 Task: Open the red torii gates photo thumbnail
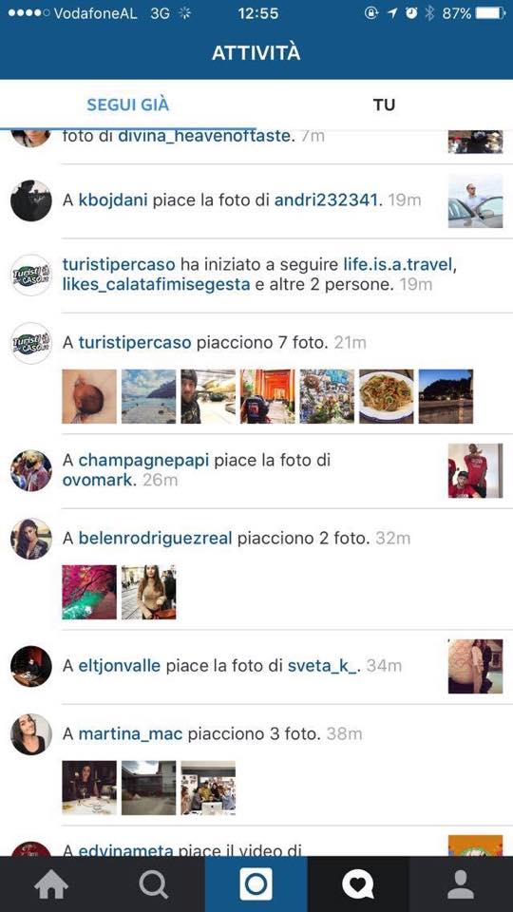268,396
